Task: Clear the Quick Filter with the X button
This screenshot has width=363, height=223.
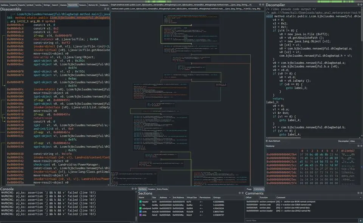Action: tap(360, 221)
